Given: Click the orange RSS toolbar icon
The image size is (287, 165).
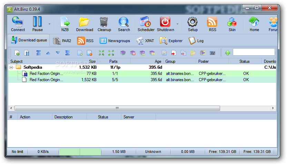Looking at the screenshot, I should click(212, 24).
